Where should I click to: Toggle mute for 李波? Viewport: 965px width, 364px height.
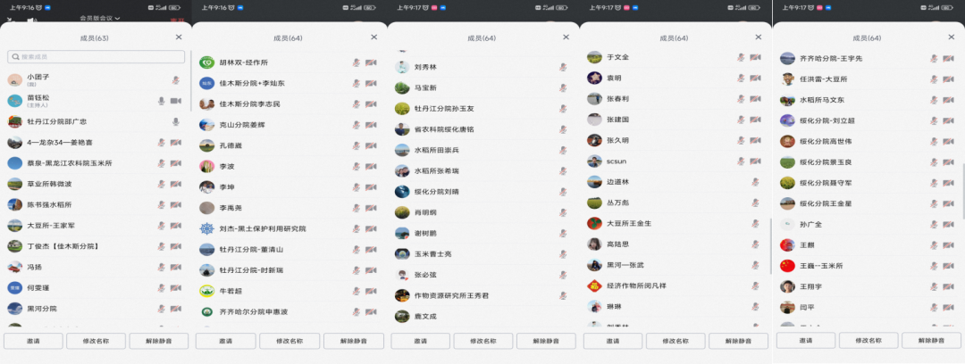coord(357,167)
